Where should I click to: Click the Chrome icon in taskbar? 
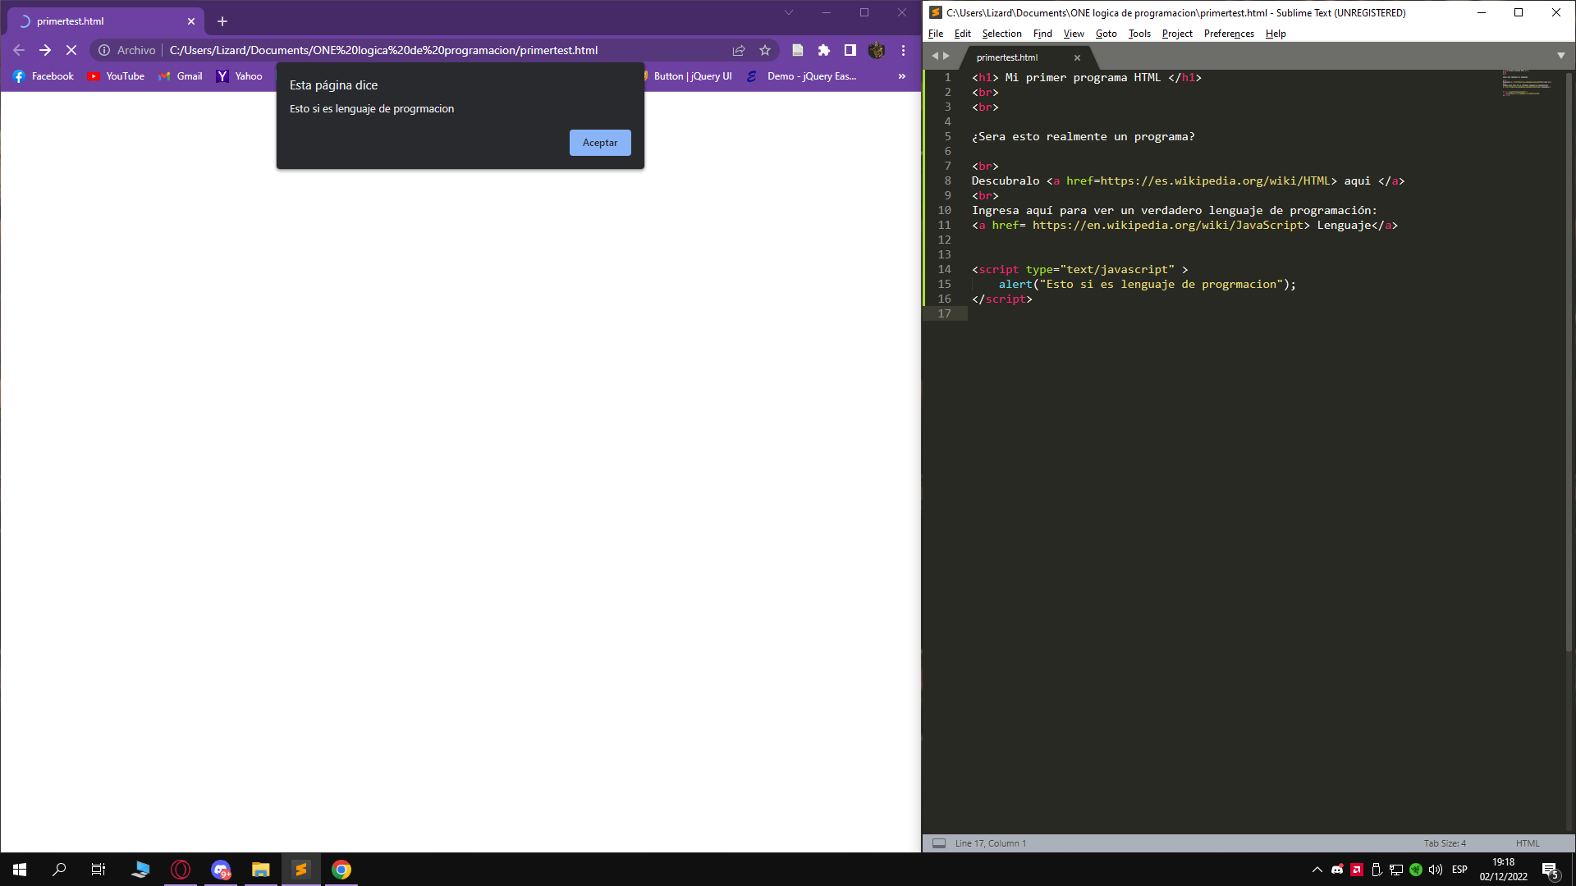click(341, 869)
